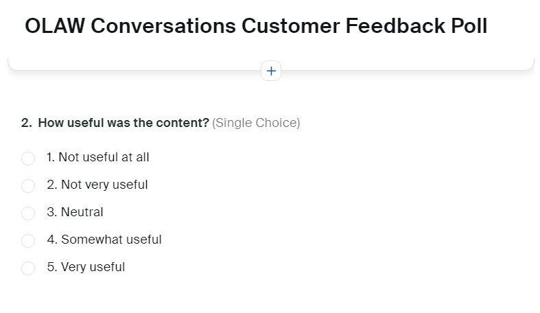The height and width of the screenshot is (313, 540).
Task: Click the '1. Not useful at all' label text
Action: click(97, 157)
